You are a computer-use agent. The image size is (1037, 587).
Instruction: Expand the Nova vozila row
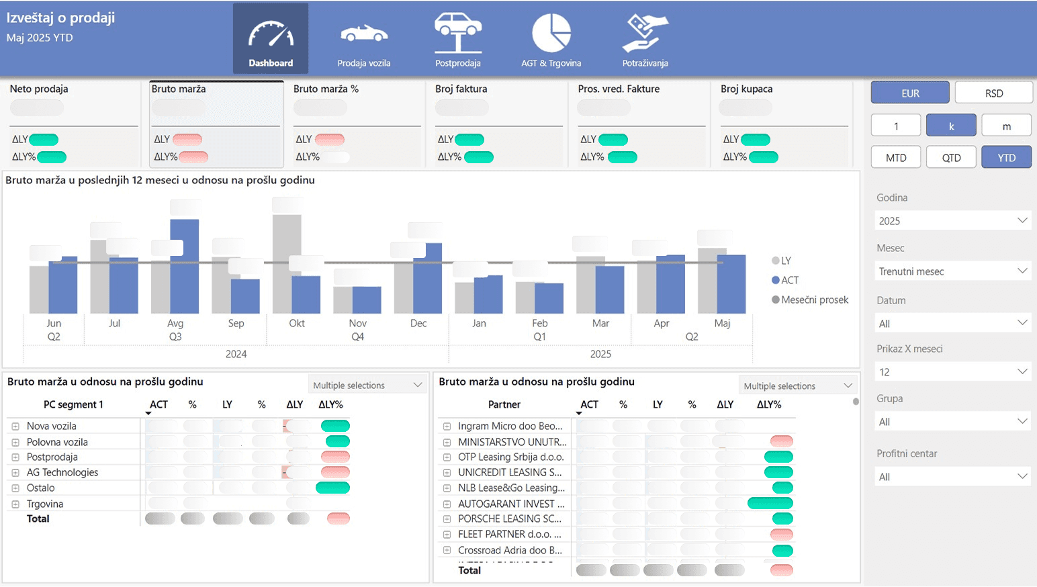click(x=15, y=426)
